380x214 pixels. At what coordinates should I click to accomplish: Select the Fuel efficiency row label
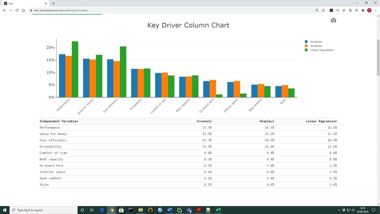click(53, 140)
